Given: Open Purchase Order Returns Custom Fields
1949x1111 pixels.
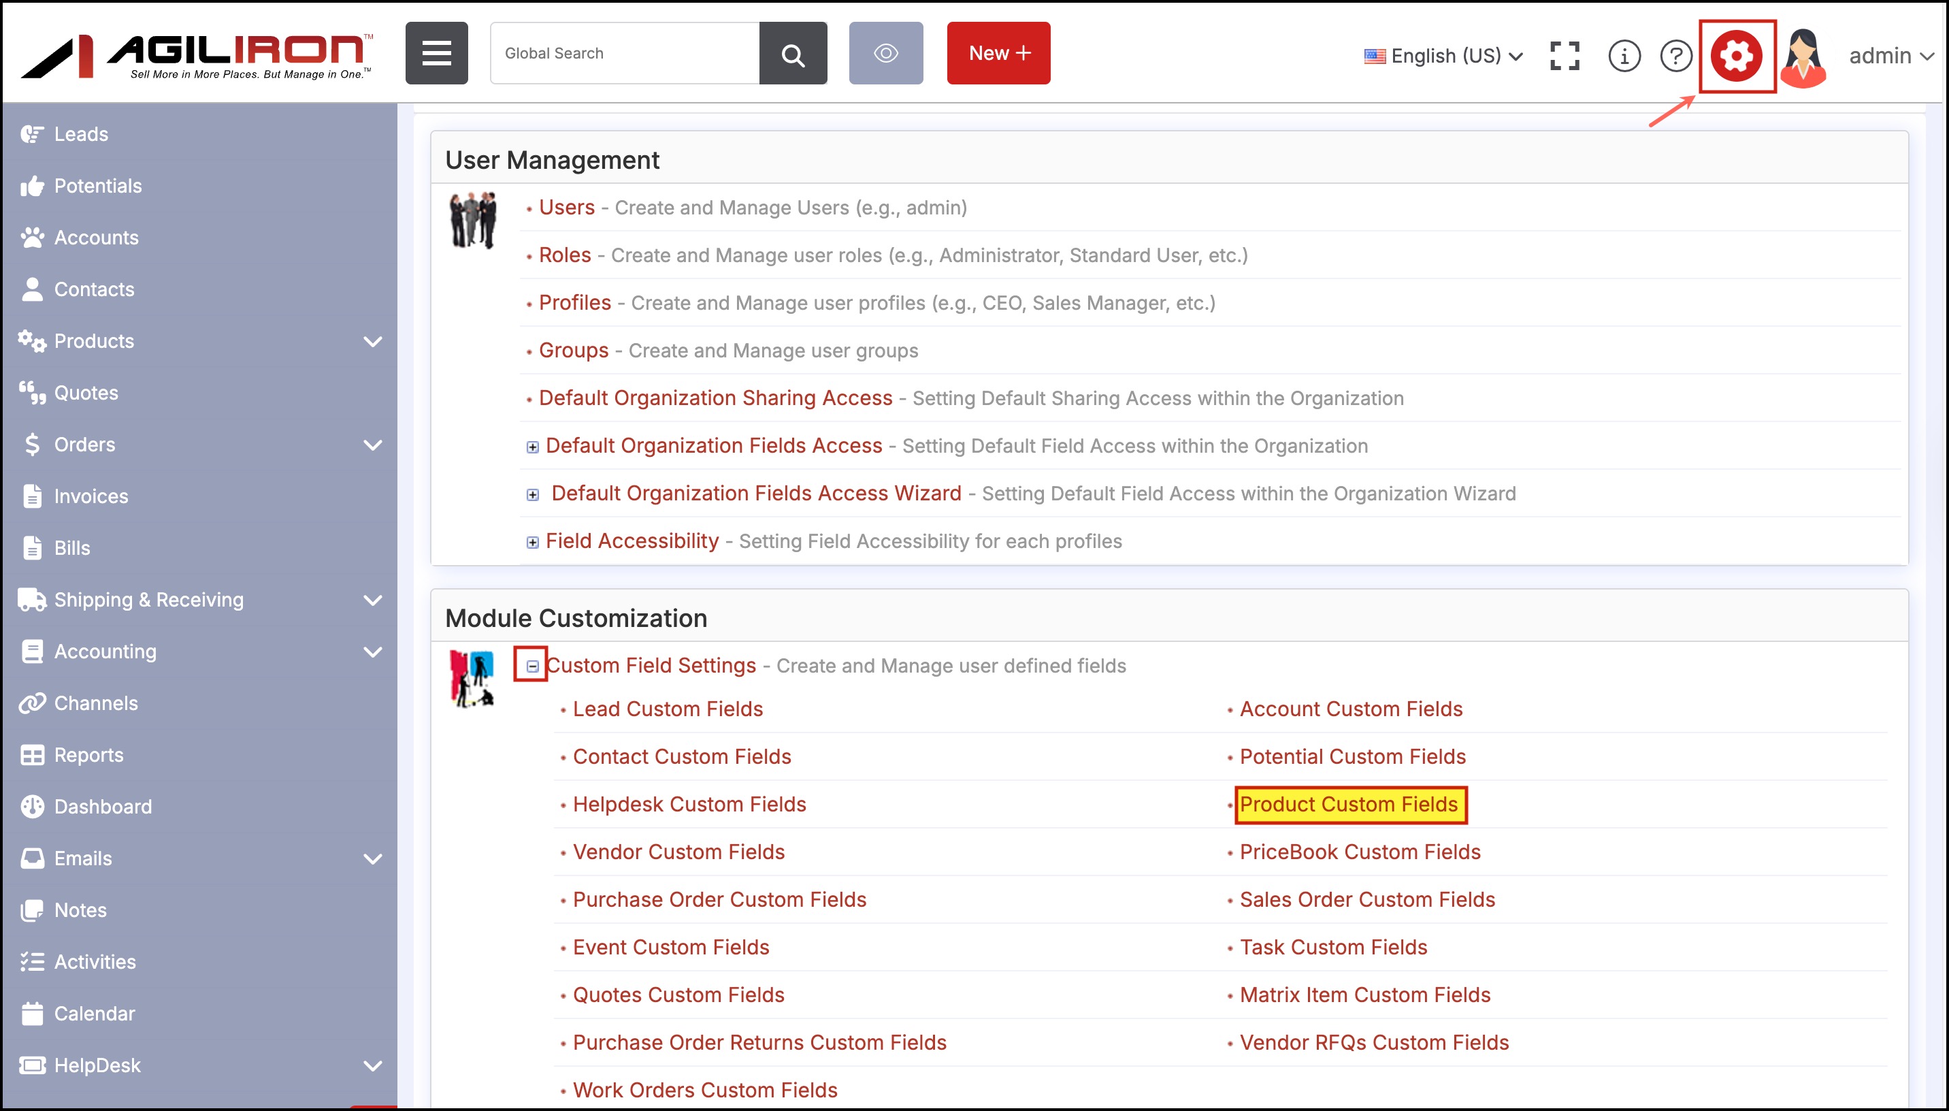Looking at the screenshot, I should click(759, 1043).
